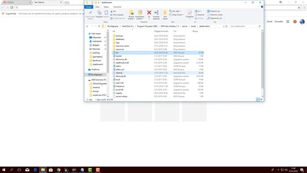Open the Aç (Open) dropdown in ribbon
This screenshot has height=173, width=307.
[198, 11]
